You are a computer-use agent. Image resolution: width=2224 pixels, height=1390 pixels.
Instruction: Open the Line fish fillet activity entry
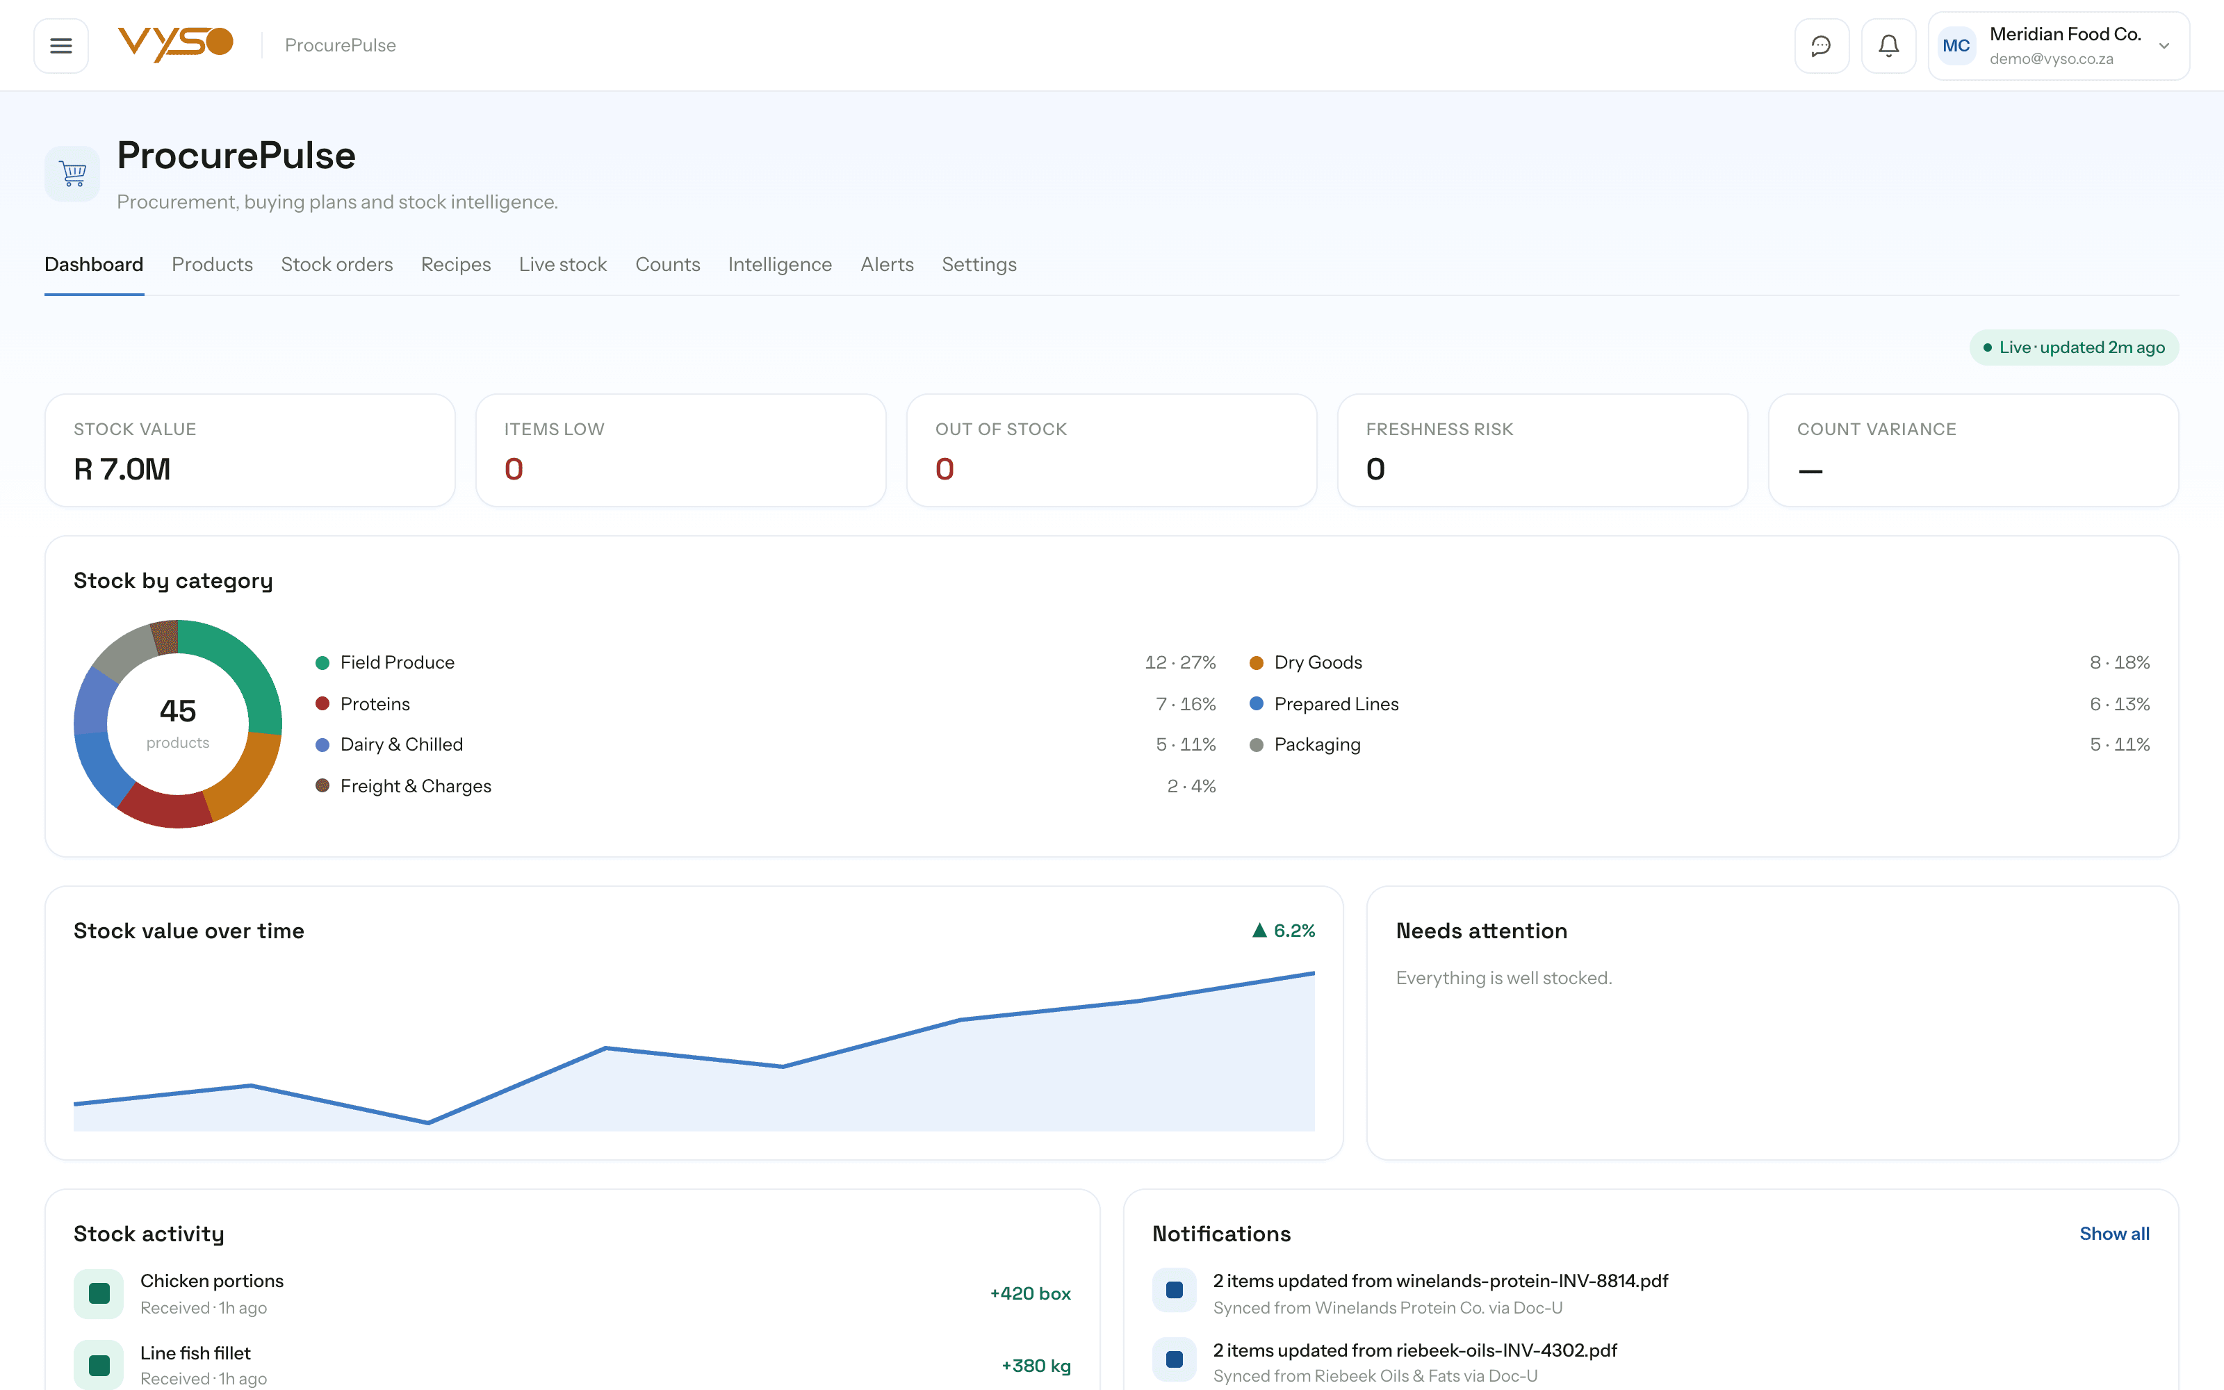point(571,1365)
